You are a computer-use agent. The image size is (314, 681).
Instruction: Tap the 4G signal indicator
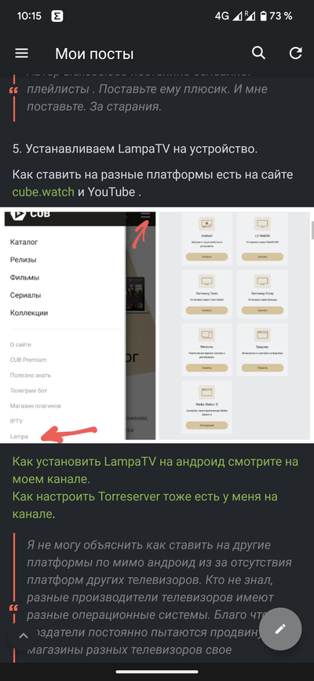221,16
